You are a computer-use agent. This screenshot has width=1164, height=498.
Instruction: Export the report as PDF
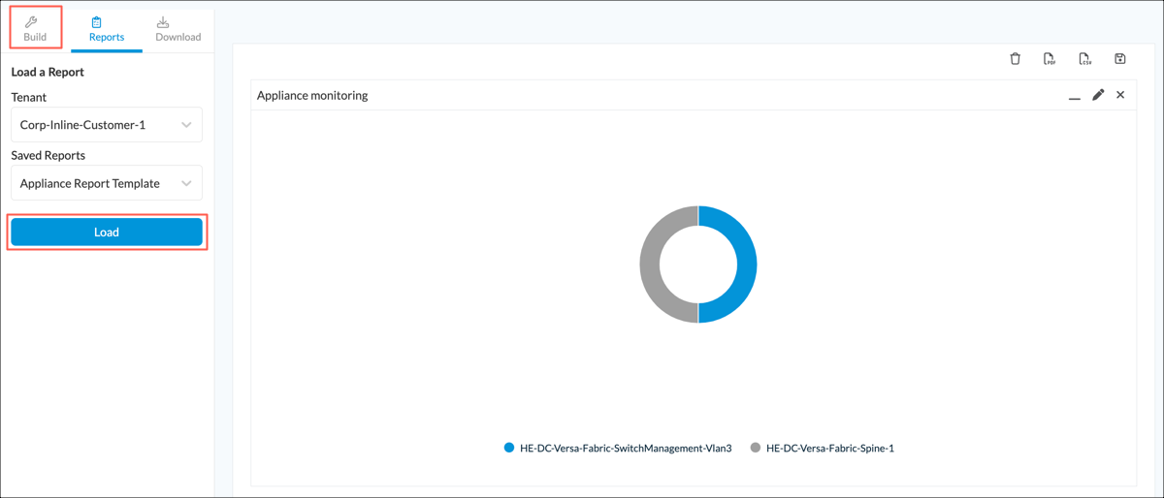1050,59
